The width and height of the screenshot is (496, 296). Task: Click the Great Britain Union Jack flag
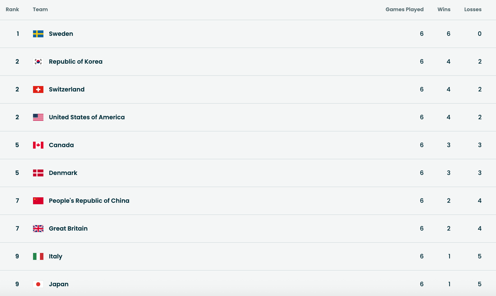(38, 229)
